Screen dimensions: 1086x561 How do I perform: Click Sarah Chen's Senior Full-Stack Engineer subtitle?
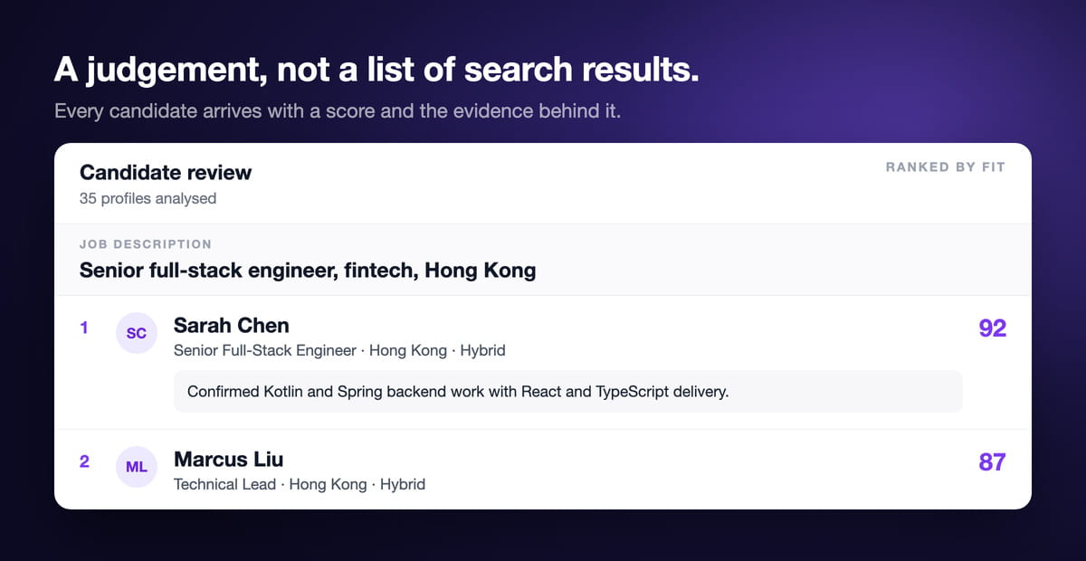(x=339, y=350)
